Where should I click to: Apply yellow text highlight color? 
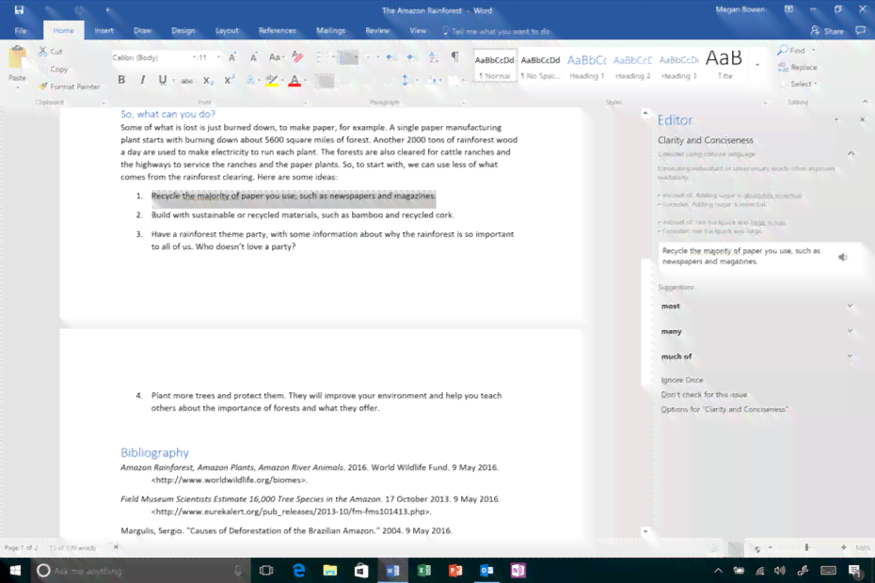click(271, 81)
